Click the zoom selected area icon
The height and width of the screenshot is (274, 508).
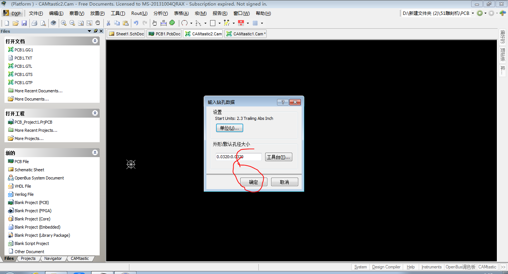(x=89, y=23)
